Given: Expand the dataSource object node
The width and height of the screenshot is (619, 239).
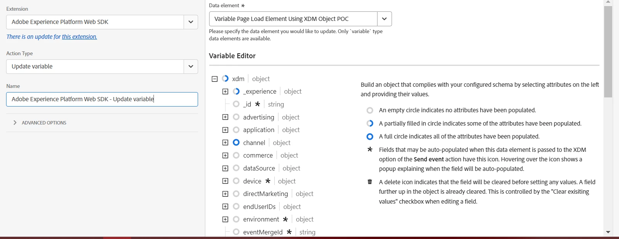Looking at the screenshot, I should tap(225, 168).
